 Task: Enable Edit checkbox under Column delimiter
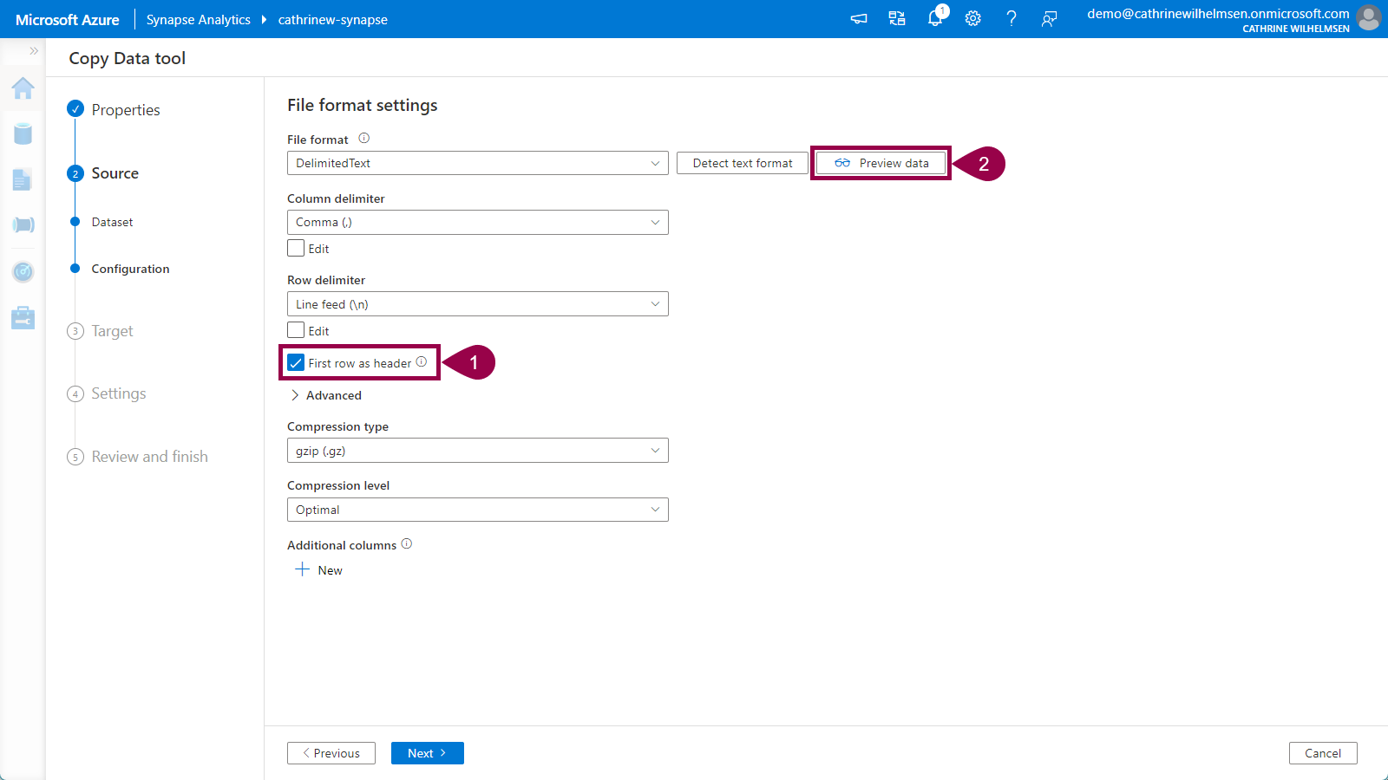click(297, 249)
